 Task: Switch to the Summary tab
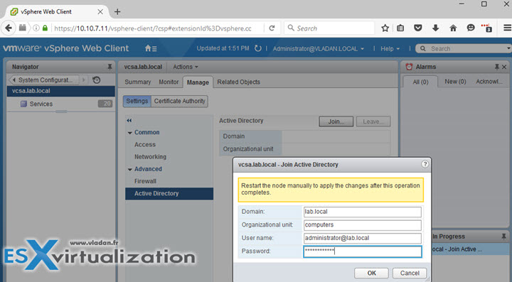click(x=137, y=82)
